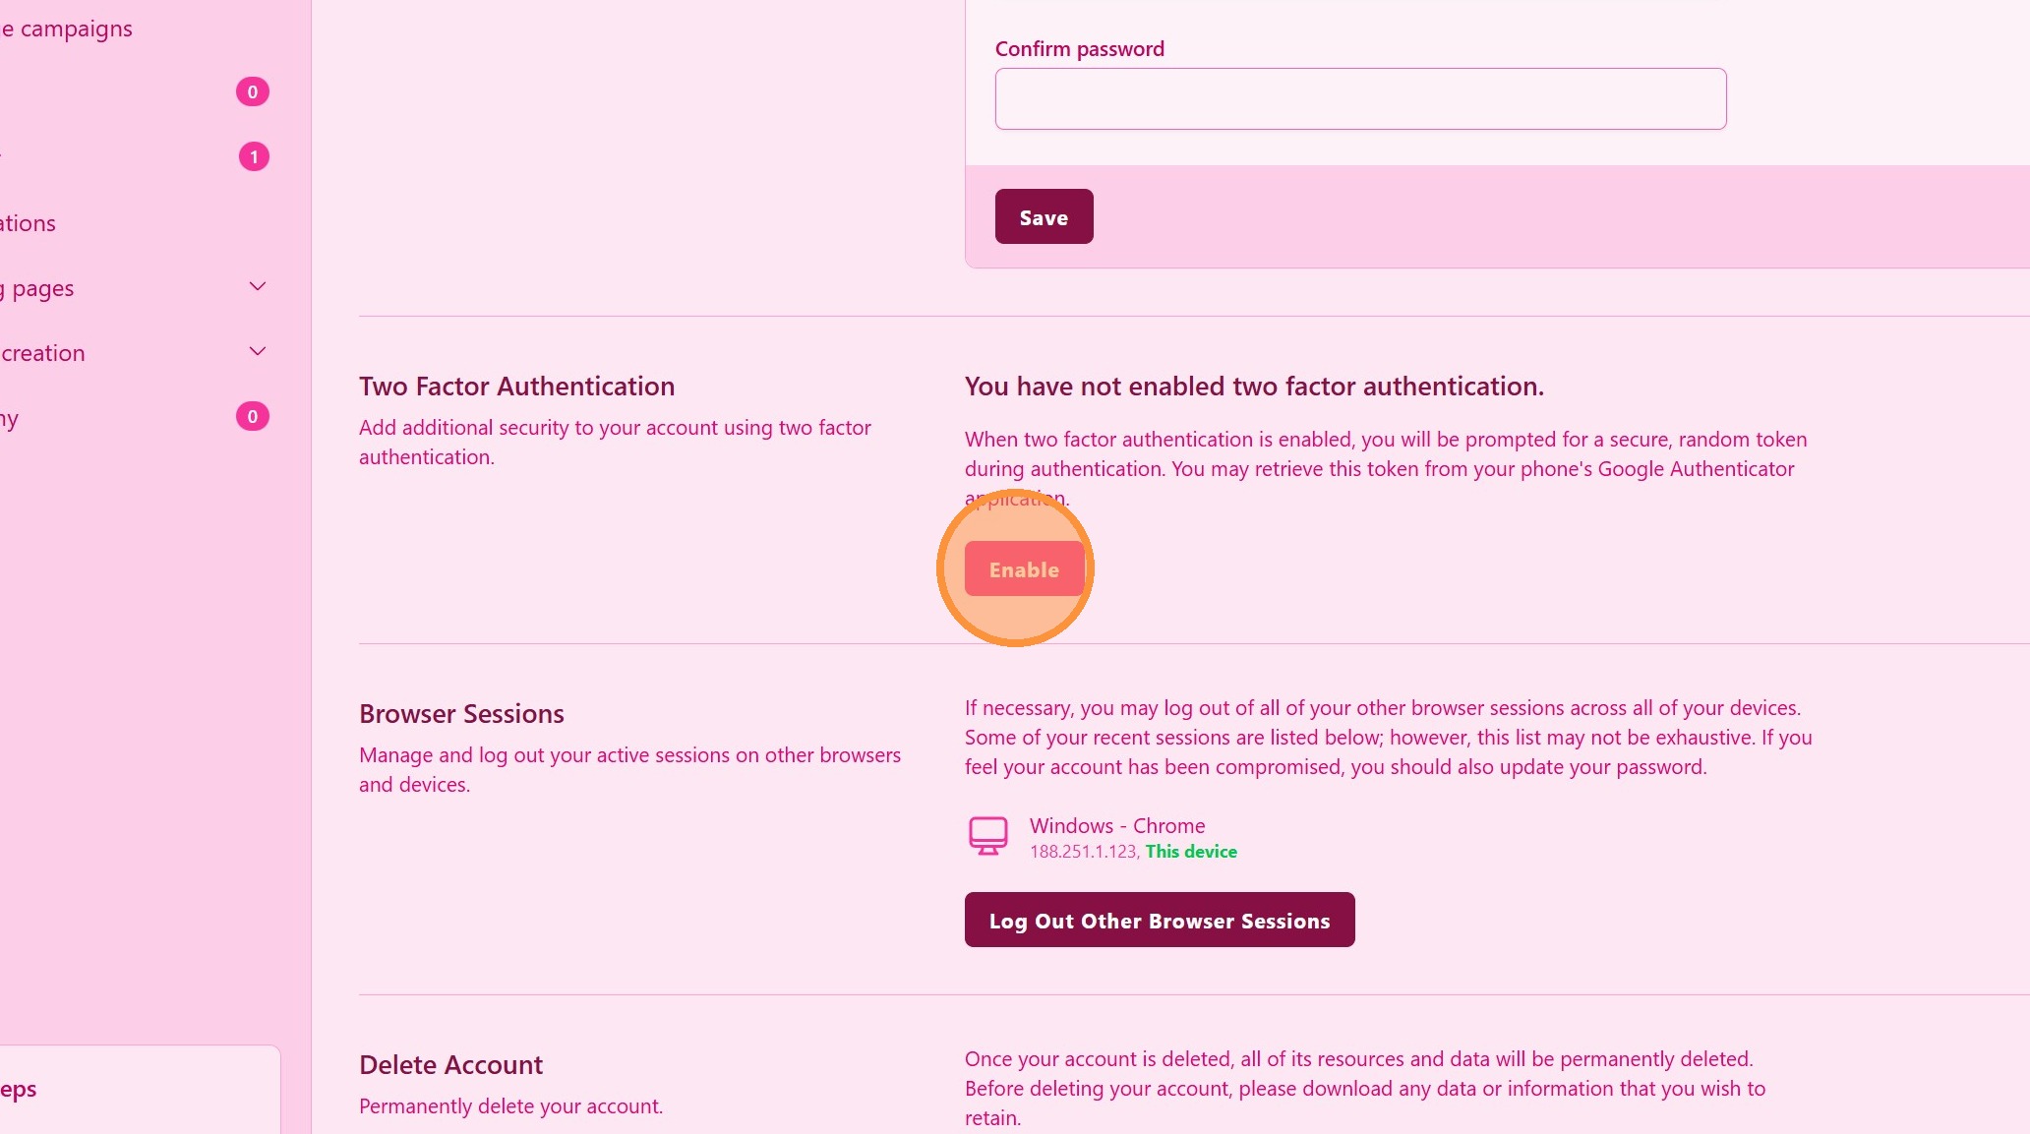2030x1134 pixels.
Task: Focus the Confirm password field
Action: tap(1360, 99)
